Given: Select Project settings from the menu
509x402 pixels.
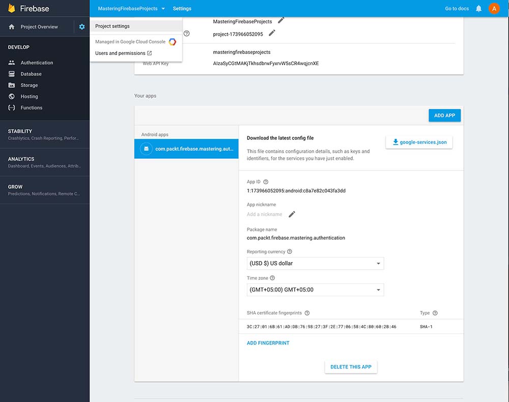Looking at the screenshot, I should [x=112, y=26].
